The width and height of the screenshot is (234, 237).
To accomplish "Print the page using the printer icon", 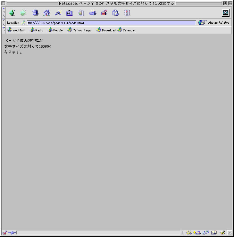I will click(x=93, y=13).
